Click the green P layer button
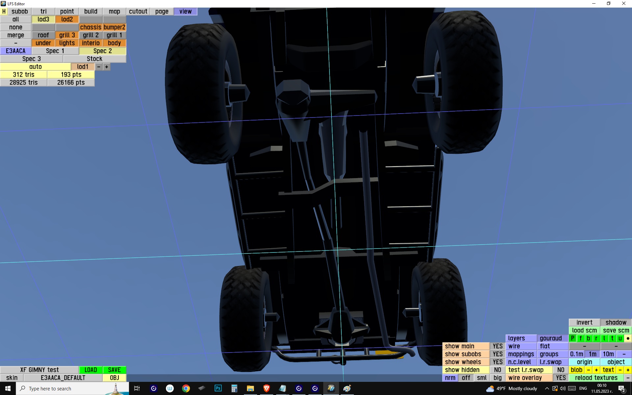Screen dimensions: 632x395 pyautogui.click(x=572, y=338)
